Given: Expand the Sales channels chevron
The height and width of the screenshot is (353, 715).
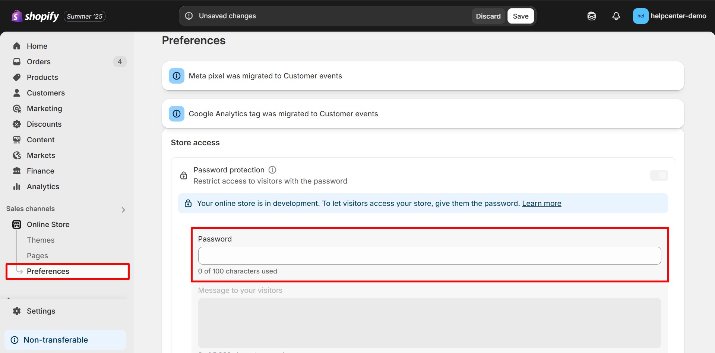Looking at the screenshot, I should tap(123, 210).
